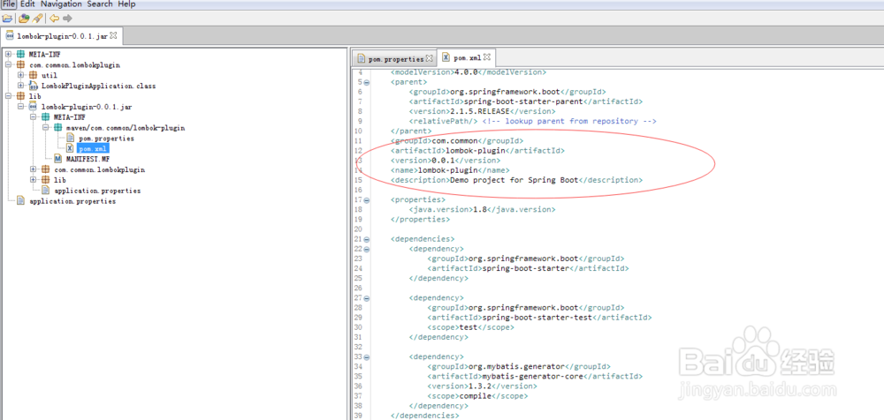Open the Help menu

tap(126, 4)
